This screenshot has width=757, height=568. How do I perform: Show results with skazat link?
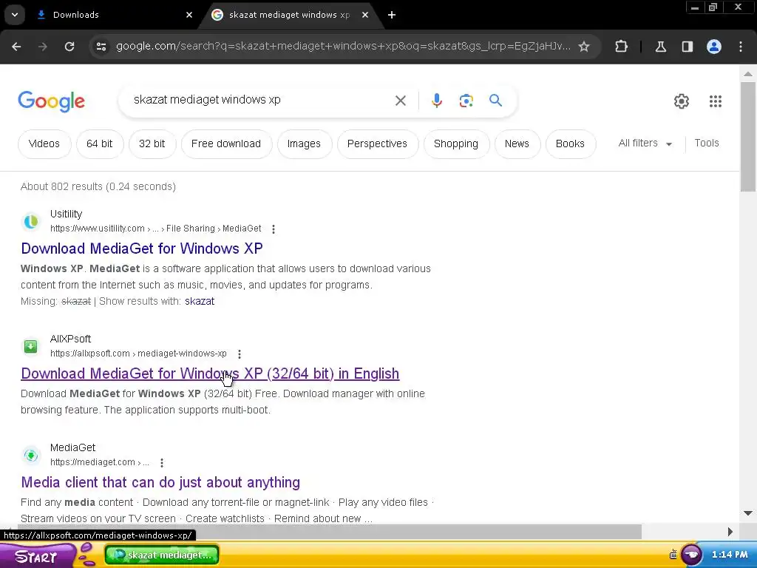pos(200,302)
